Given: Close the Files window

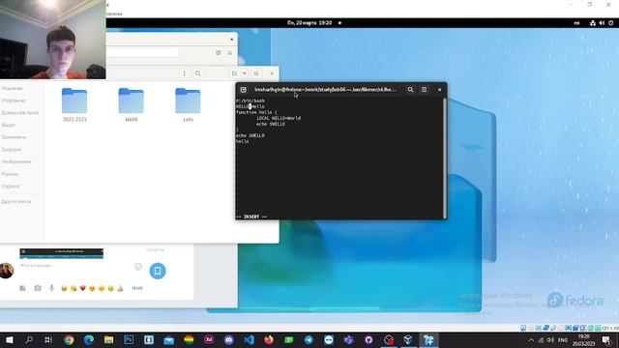Looking at the screenshot, I should [x=272, y=73].
